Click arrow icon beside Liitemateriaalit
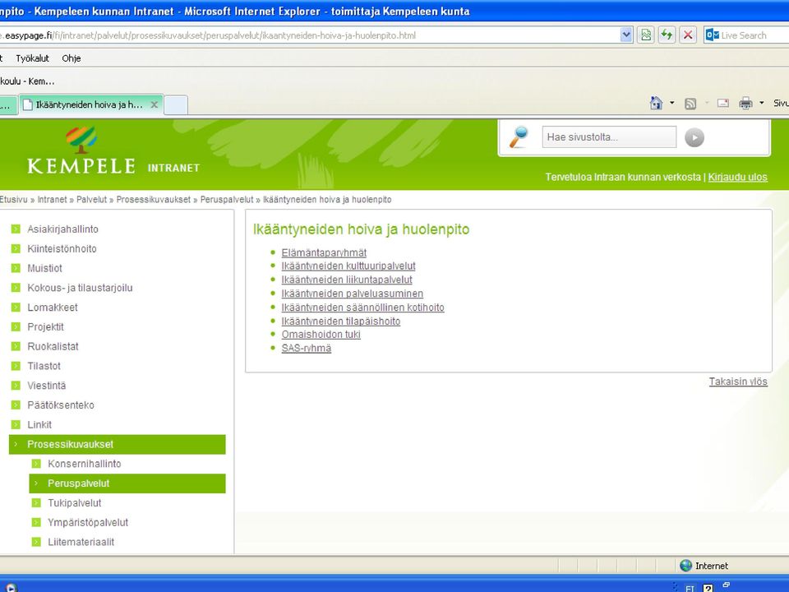The width and height of the screenshot is (789, 592). pos(36,542)
